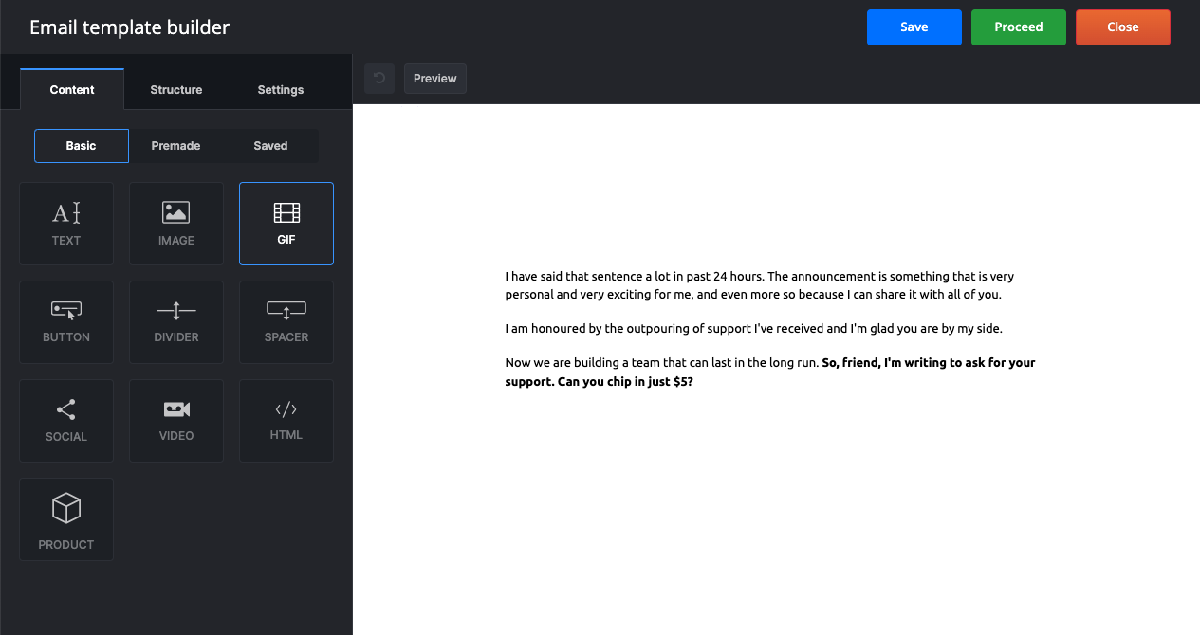
Task: Select the Spacer content block
Action: click(286, 322)
